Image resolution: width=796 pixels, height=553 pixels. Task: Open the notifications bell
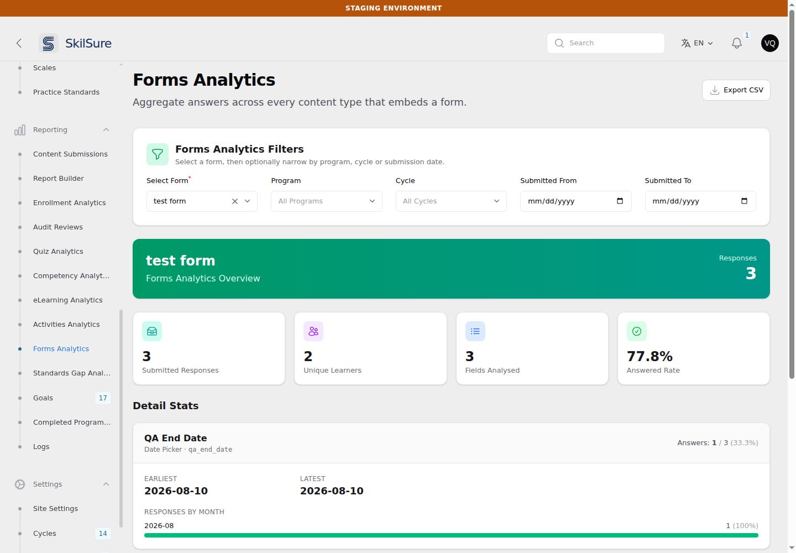coord(737,43)
